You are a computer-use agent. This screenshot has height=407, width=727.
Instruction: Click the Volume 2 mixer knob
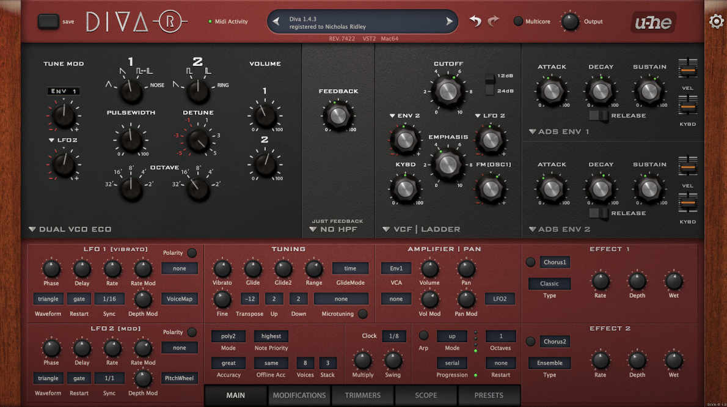click(x=265, y=164)
